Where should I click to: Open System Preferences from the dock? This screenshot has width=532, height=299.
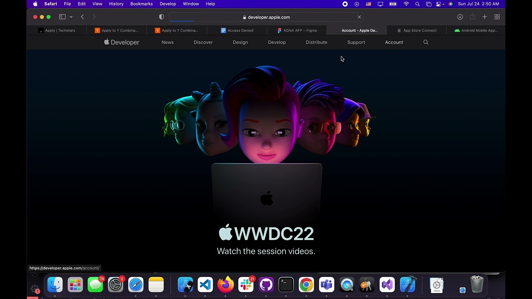[116, 285]
